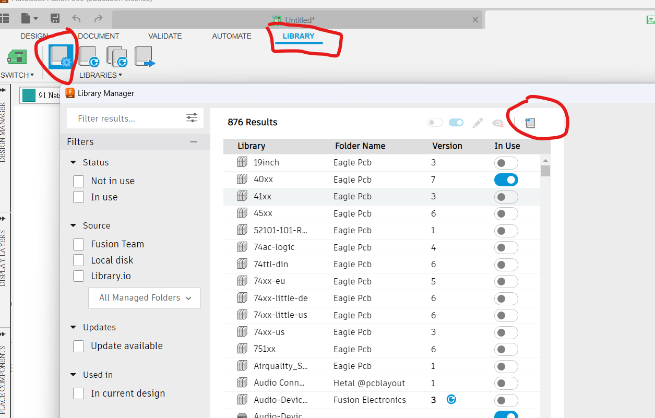Click the Switch to PCB board icon
The width and height of the screenshot is (655, 418).
point(17,57)
